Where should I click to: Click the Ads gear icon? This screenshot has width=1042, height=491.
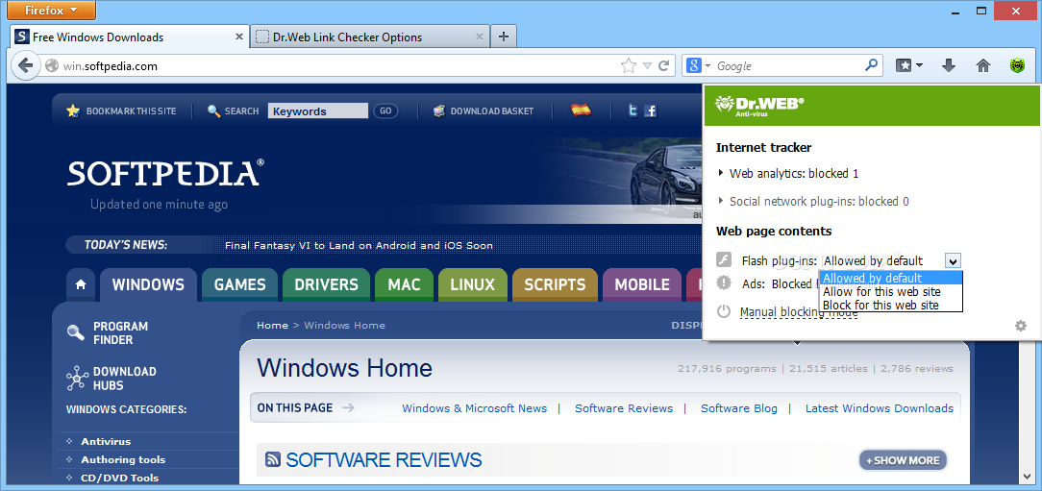724,283
